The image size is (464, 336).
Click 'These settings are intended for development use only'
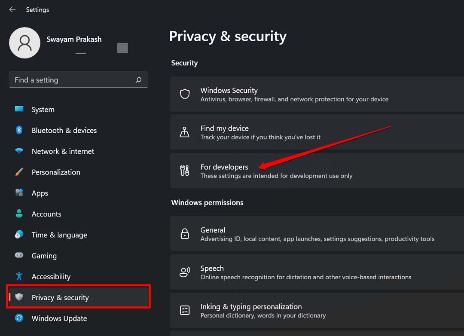(276, 176)
